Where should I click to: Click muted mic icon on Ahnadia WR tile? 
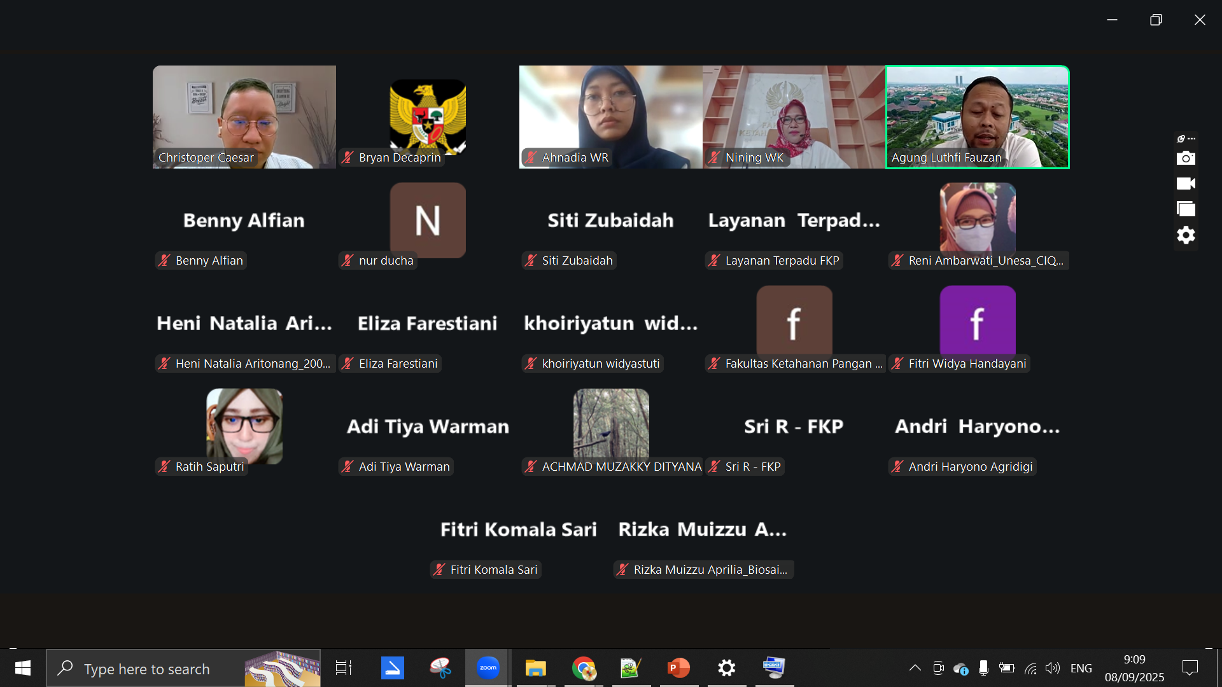click(531, 157)
